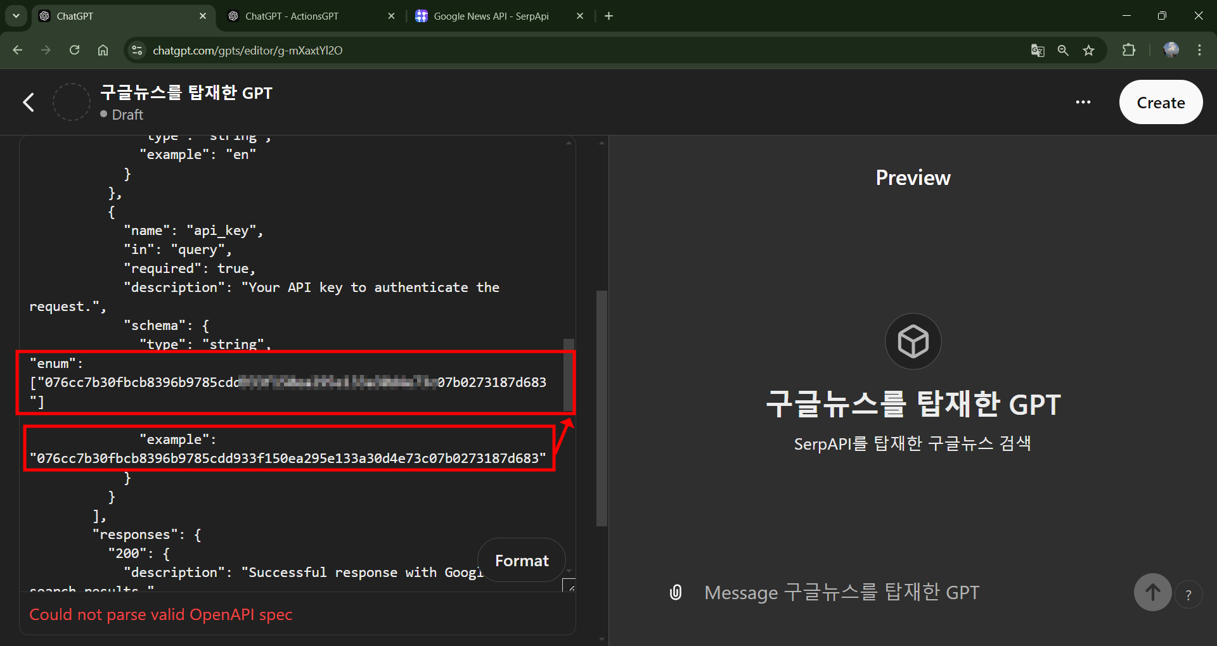Screen dimensions: 1217x646
Task: Click the "responses" line in the schema
Action: (147, 535)
